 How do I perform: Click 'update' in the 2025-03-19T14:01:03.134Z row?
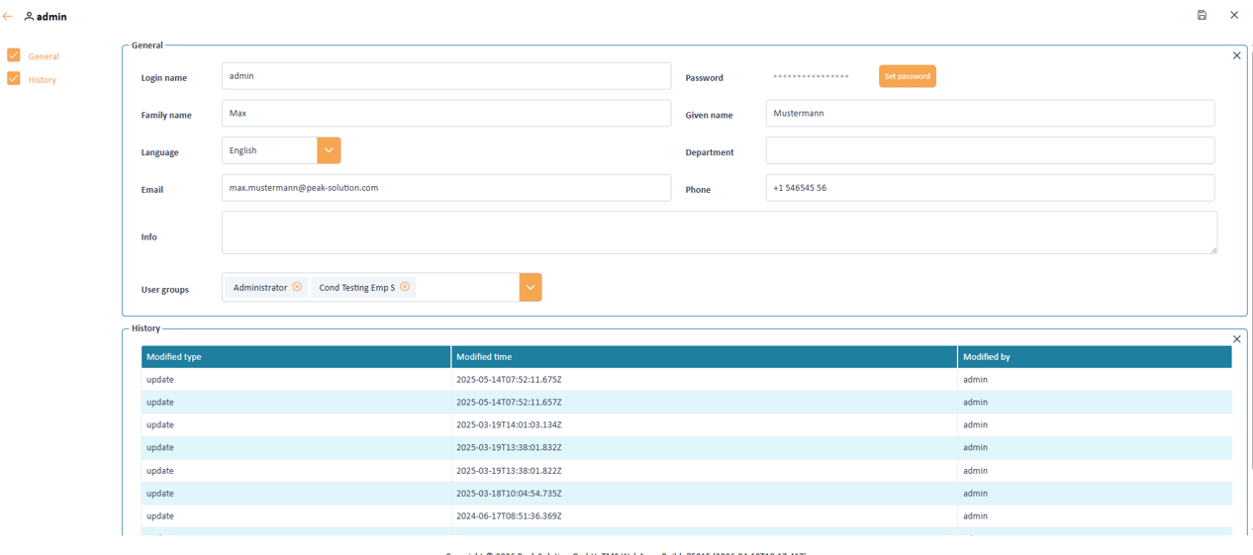[160, 425]
